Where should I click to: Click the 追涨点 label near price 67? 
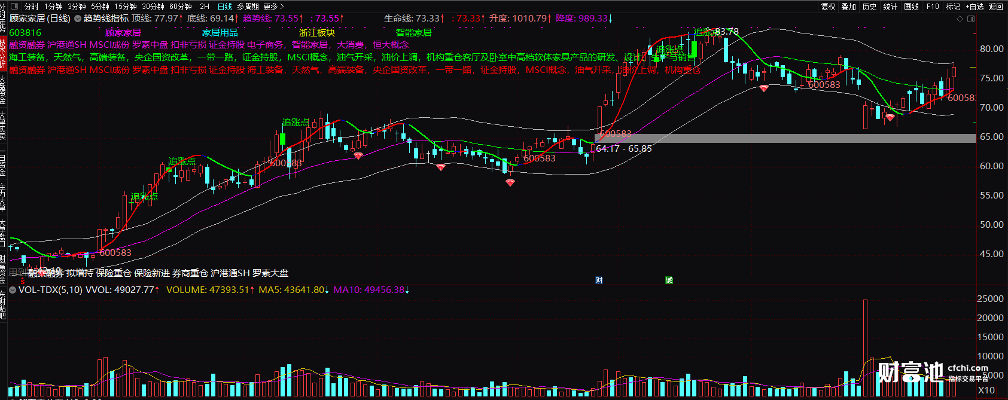[x=296, y=123]
